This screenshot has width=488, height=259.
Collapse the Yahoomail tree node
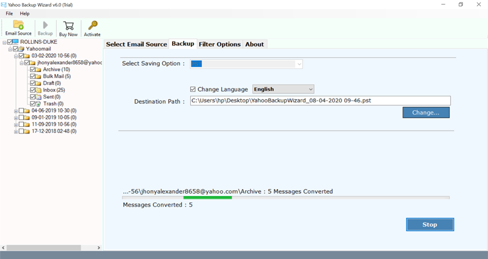coord(10,49)
